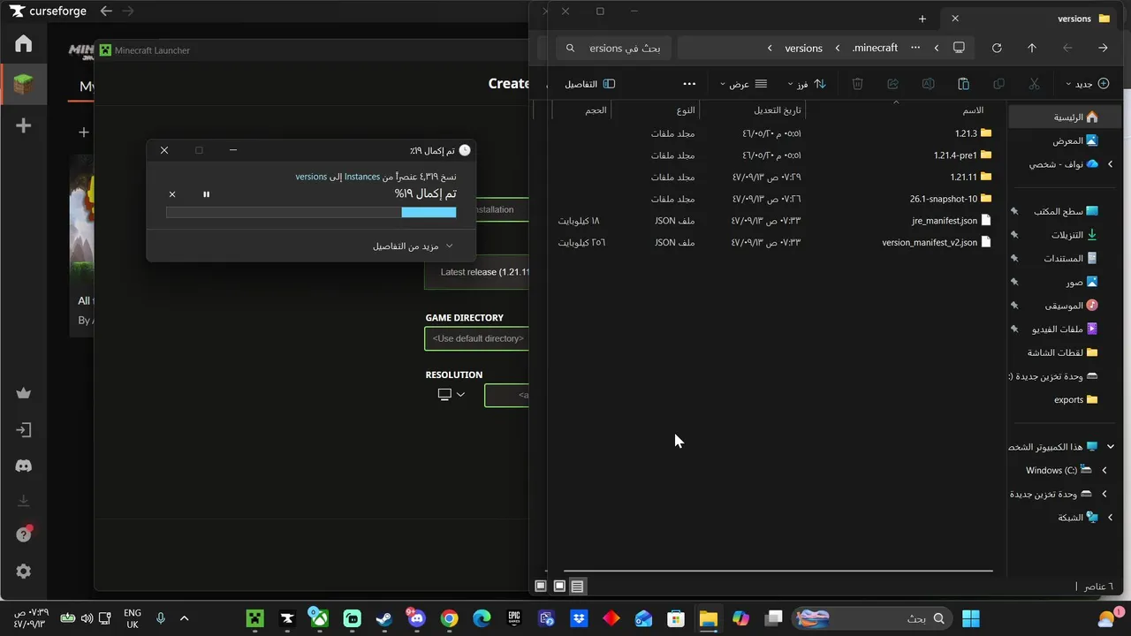1131x636 pixels.
Task: Open التنزيلات in navigation pane
Action: tap(1074, 235)
